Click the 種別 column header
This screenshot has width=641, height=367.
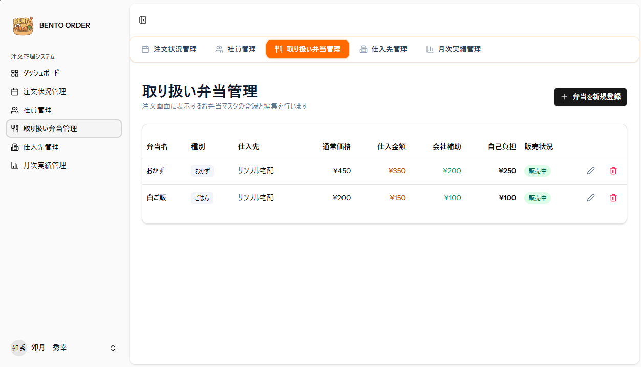click(198, 147)
